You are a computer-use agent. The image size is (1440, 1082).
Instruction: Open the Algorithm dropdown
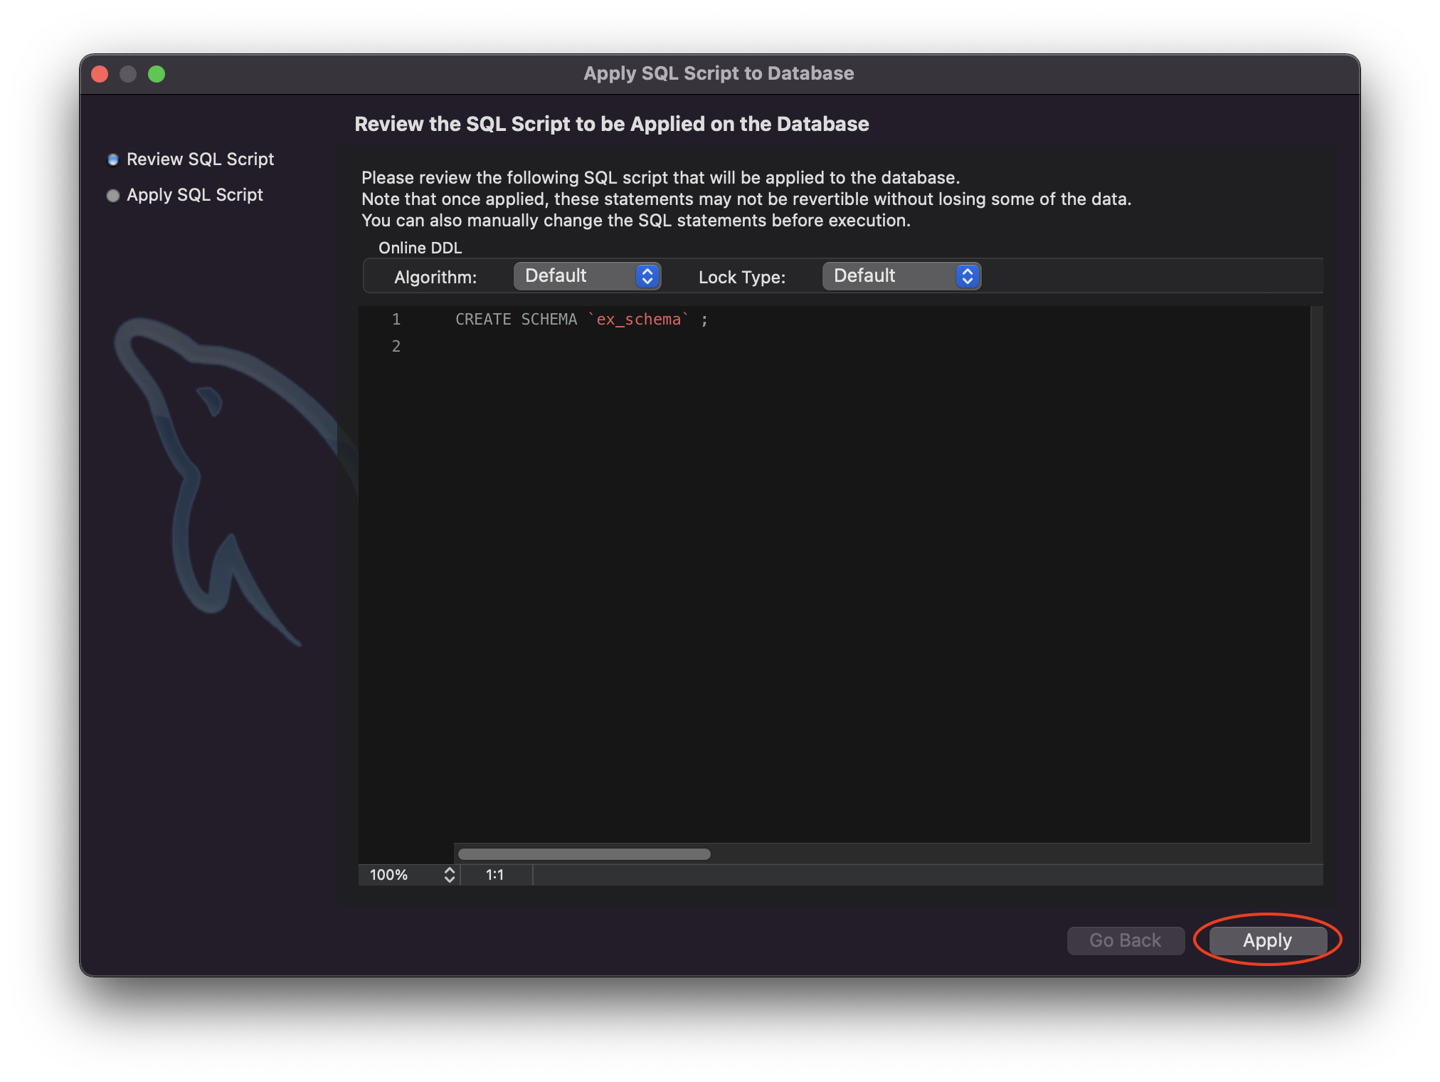[x=586, y=276]
